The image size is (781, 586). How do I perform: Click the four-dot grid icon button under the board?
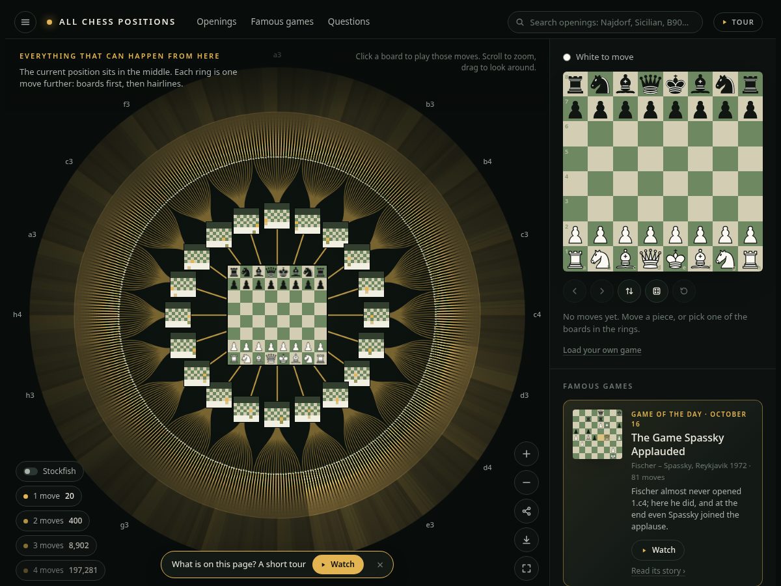pos(657,291)
